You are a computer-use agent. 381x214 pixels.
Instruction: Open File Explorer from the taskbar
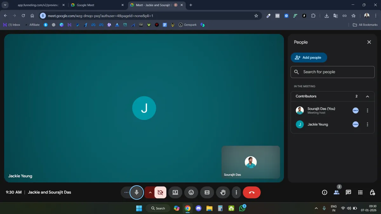(x=209, y=208)
